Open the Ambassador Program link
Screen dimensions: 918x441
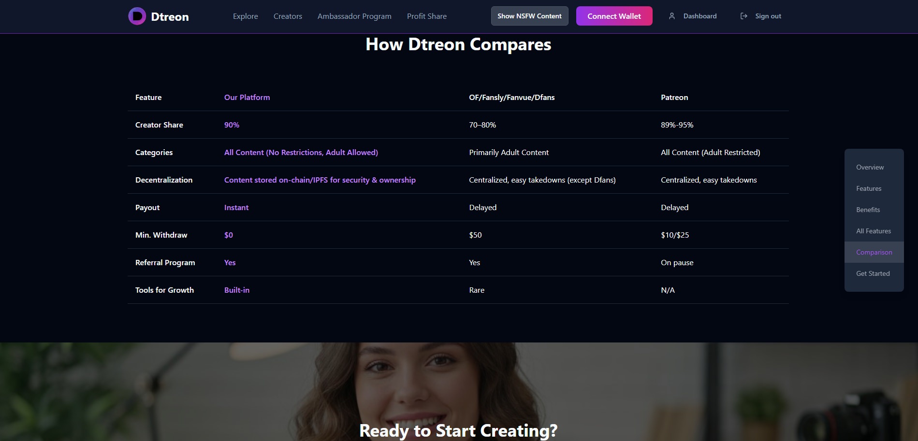(354, 16)
